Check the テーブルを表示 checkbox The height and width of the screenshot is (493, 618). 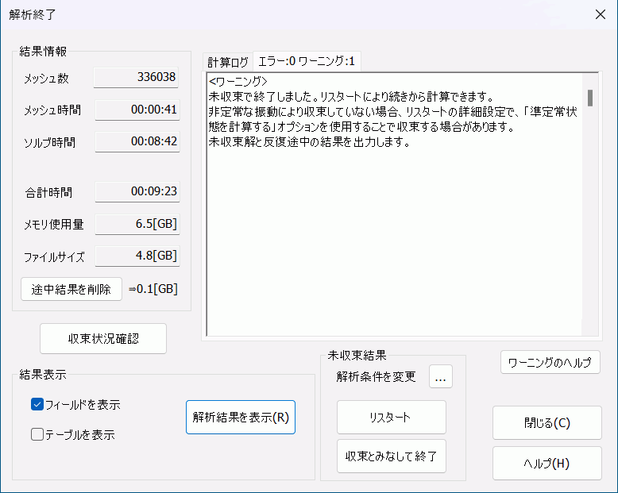tap(37, 434)
